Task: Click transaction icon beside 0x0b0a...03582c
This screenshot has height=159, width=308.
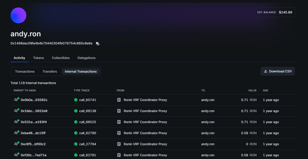Action: click(17, 100)
